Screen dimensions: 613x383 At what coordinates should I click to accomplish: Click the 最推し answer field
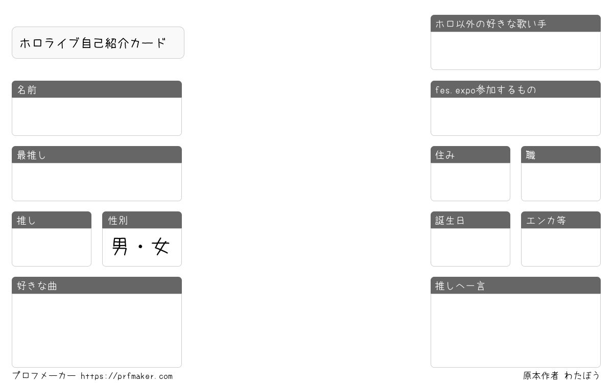(x=97, y=182)
